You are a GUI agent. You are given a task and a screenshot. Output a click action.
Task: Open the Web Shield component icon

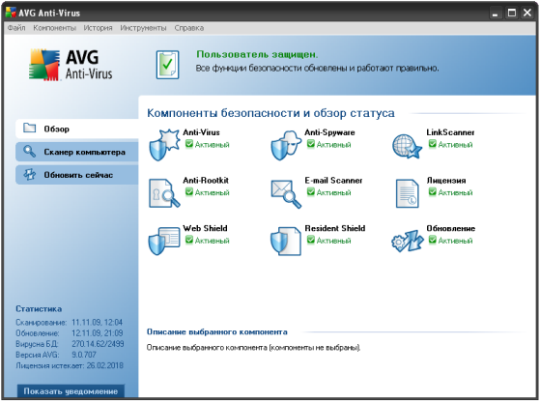[x=164, y=241]
